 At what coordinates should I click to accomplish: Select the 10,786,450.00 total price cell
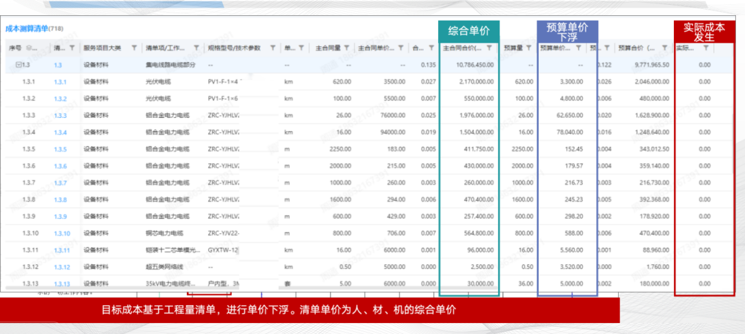pyautogui.click(x=468, y=65)
